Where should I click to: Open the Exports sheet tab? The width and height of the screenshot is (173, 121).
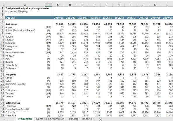point(73,119)
